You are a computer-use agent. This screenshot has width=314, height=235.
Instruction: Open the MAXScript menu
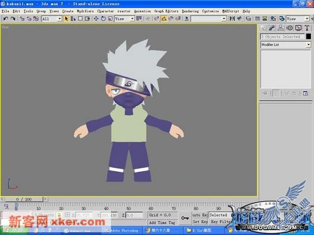click(x=231, y=11)
